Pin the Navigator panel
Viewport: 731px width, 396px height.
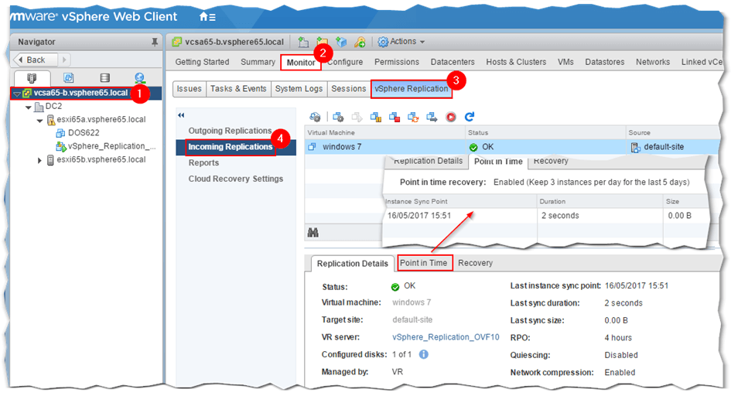(x=154, y=42)
